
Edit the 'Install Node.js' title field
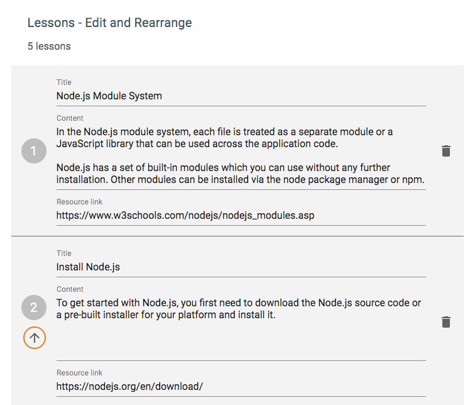[x=241, y=267]
